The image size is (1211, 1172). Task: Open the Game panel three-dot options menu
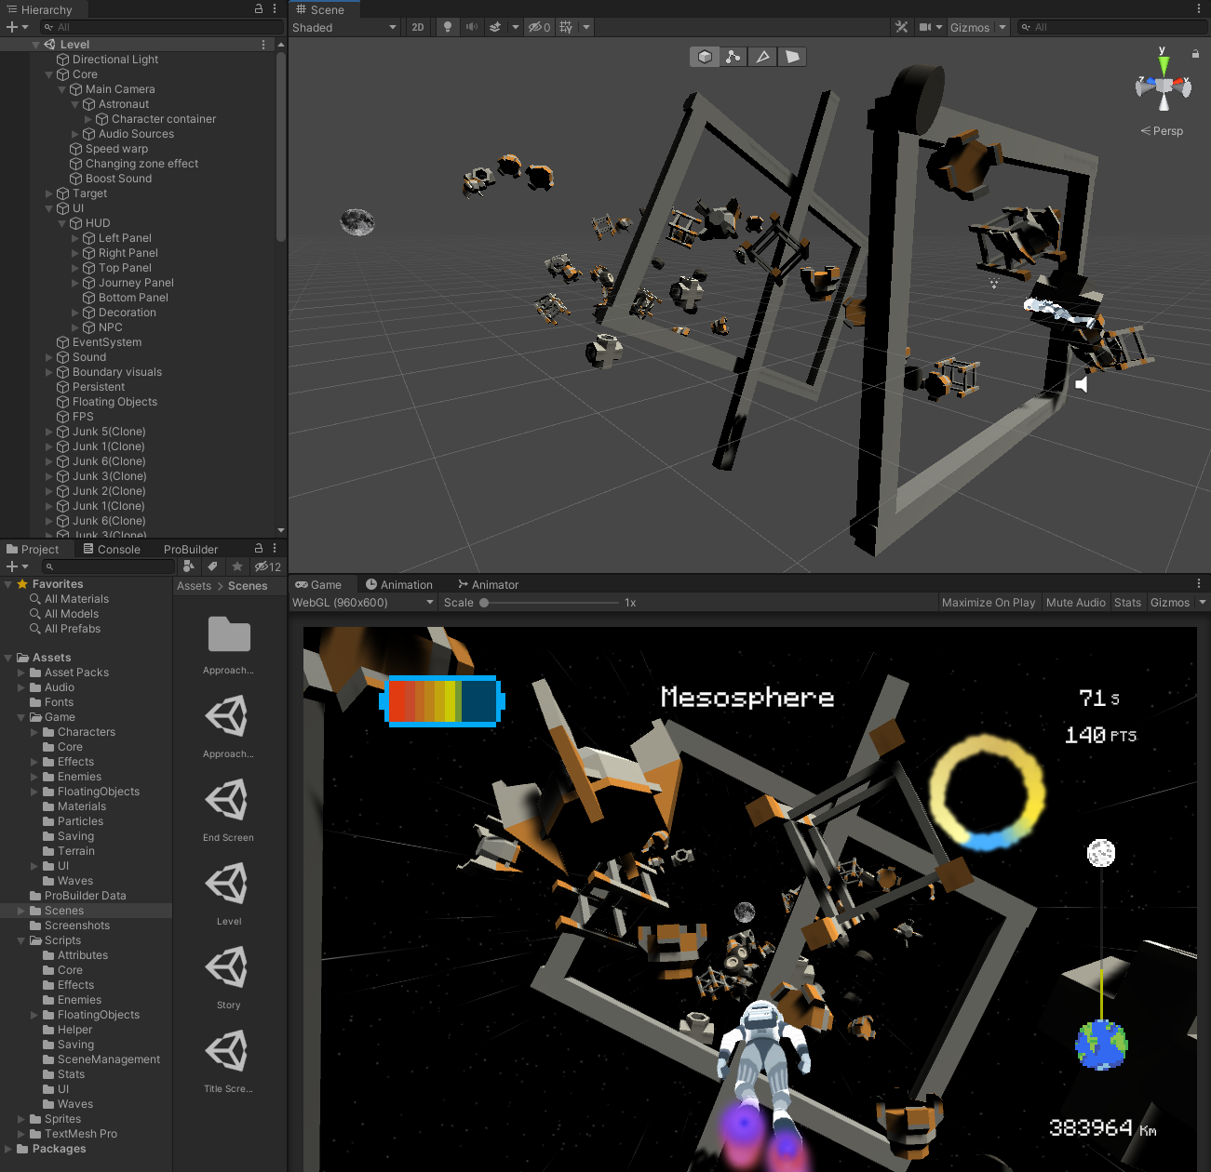1199,583
